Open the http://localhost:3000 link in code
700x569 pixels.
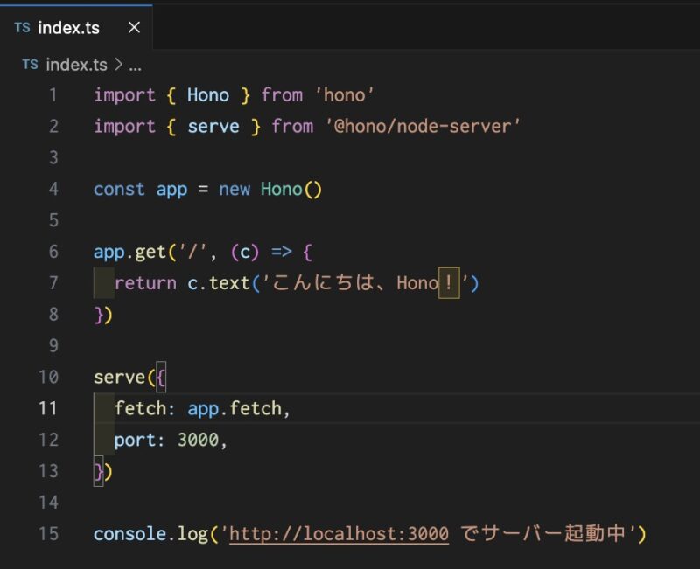point(339,534)
